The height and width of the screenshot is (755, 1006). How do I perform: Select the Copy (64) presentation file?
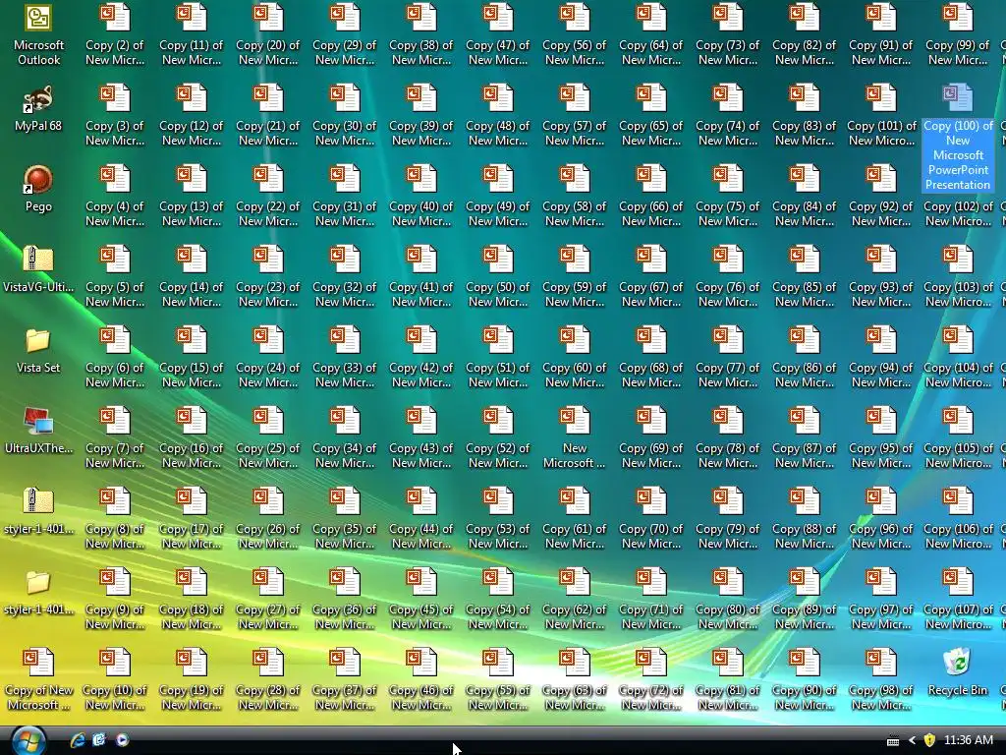point(651,35)
